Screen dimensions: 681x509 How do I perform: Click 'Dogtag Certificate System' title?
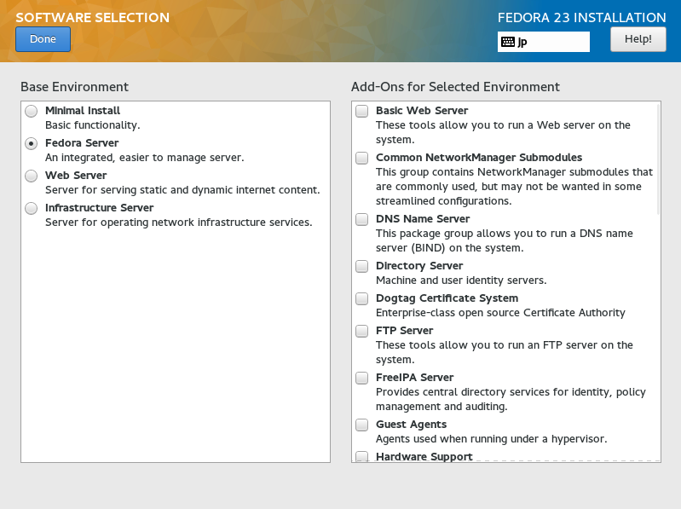(447, 298)
